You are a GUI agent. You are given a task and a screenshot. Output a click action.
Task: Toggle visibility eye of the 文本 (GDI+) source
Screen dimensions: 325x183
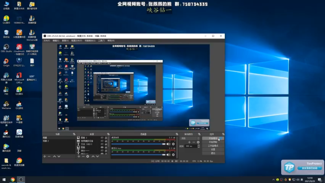pos(102,144)
